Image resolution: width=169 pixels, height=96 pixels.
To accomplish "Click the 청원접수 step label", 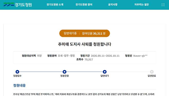I will pyautogui.click(x=17, y=76).
